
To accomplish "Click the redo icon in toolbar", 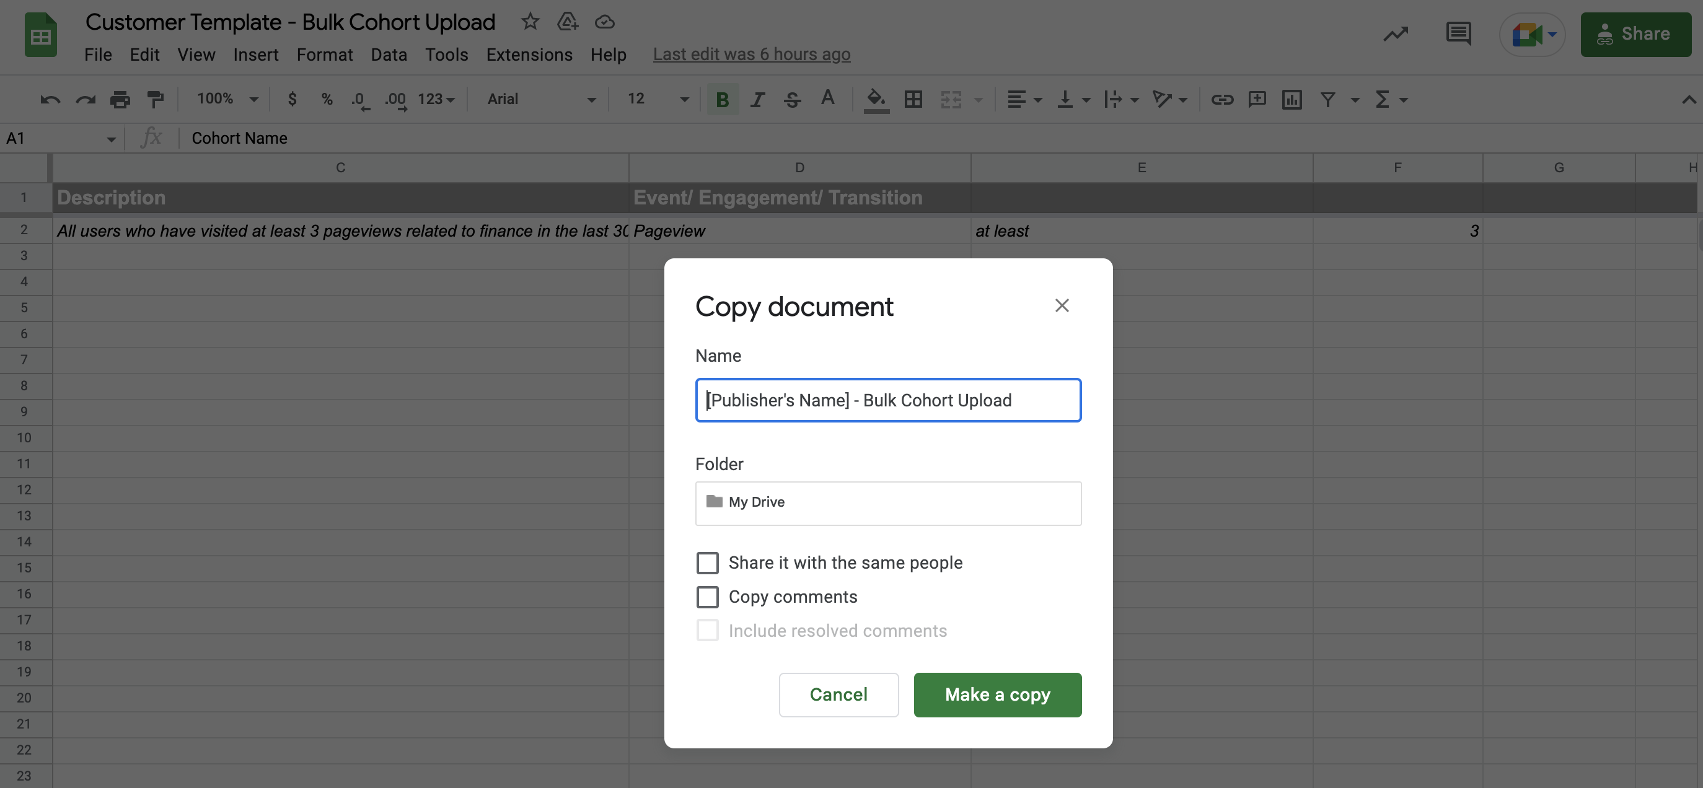I will click(86, 99).
